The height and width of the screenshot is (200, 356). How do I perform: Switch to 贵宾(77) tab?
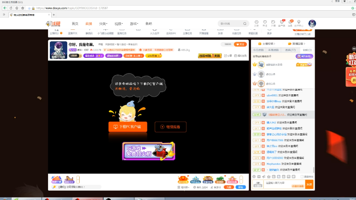pos(291,50)
